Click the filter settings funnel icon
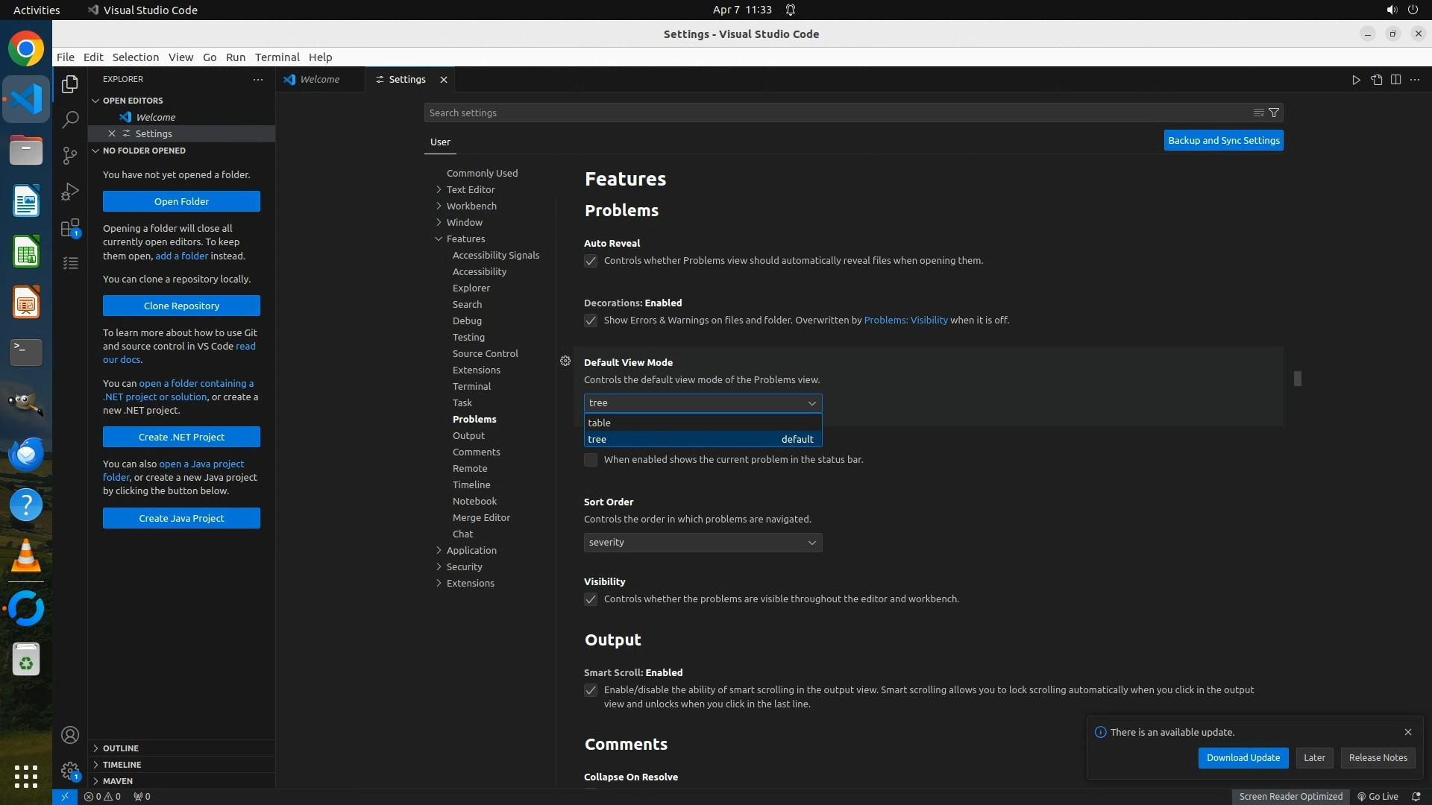 1274,113
